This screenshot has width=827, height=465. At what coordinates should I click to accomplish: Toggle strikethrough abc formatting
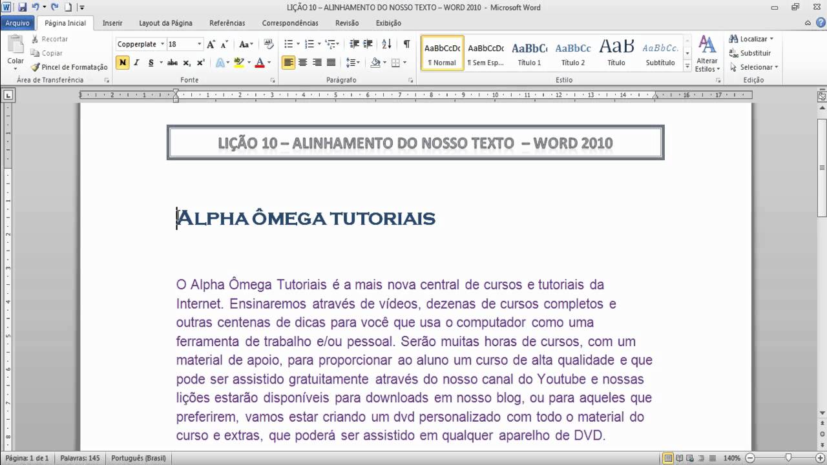click(172, 63)
